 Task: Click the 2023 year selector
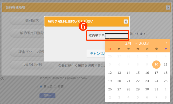pyautogui.click(x=144, y=43)
